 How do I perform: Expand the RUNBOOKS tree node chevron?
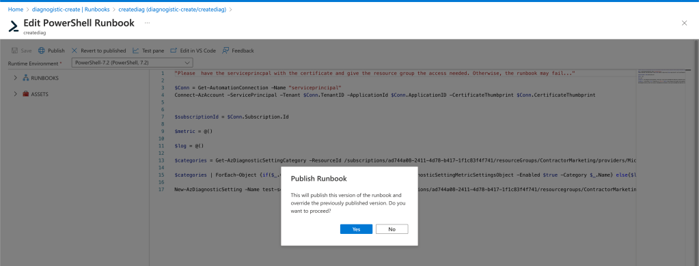16,78
